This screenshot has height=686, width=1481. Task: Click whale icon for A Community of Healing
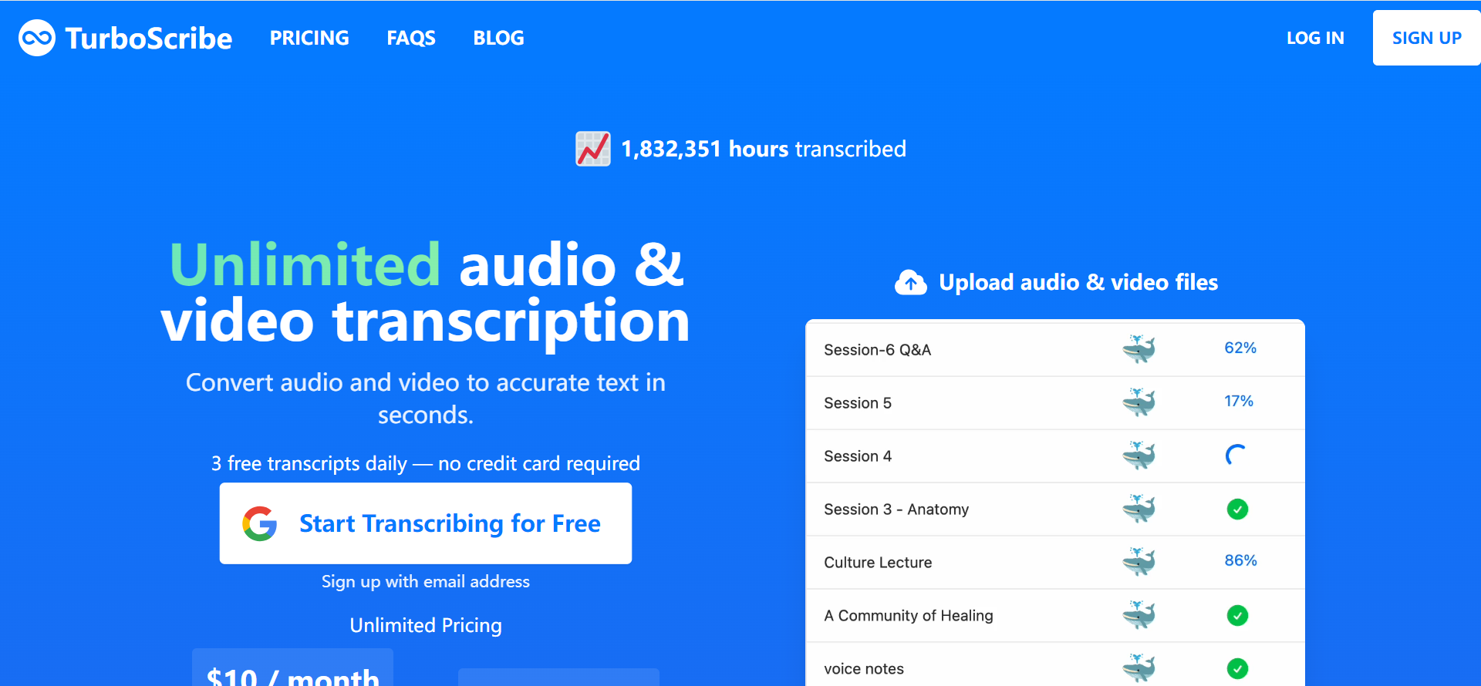(x=1139, y=615)
